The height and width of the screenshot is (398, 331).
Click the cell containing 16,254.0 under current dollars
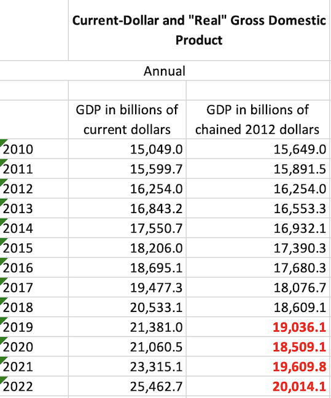127,189
